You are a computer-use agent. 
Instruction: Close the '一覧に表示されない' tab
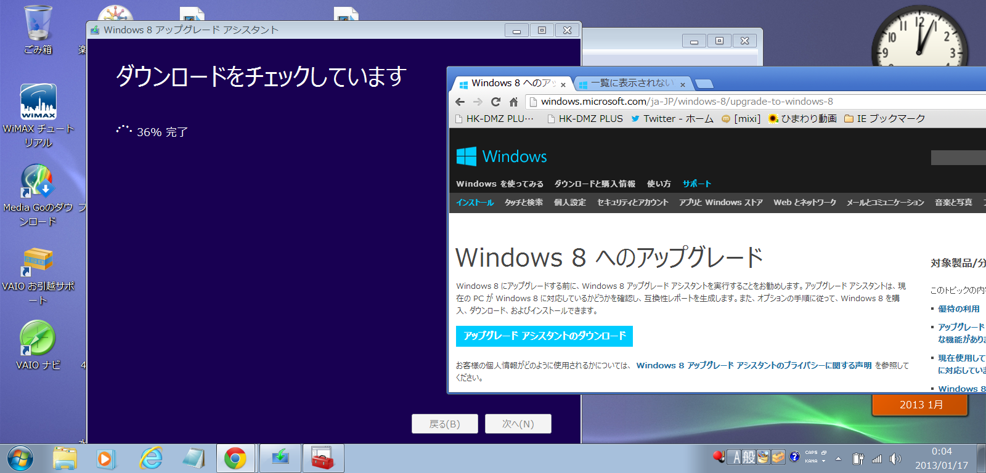point(683,84)
